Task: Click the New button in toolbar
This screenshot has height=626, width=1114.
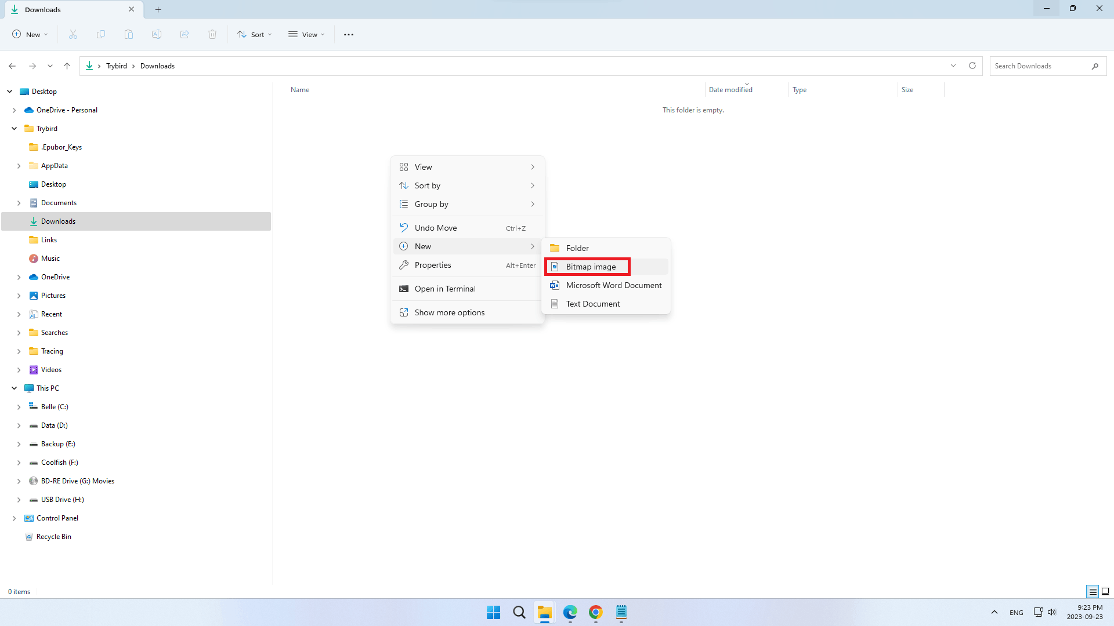Action: pos(30,35)
